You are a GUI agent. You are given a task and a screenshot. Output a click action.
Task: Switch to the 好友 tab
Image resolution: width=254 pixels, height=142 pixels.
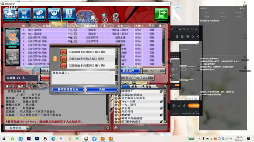pos(134,86)
